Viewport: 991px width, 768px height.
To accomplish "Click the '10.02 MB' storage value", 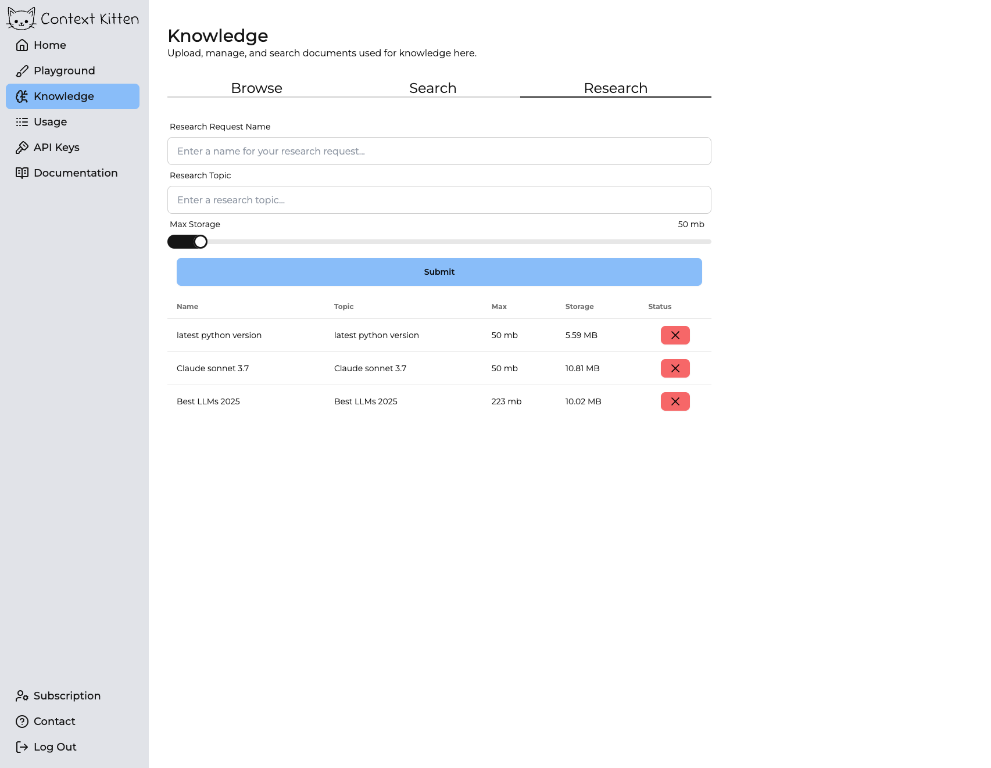I will point(584,401).
